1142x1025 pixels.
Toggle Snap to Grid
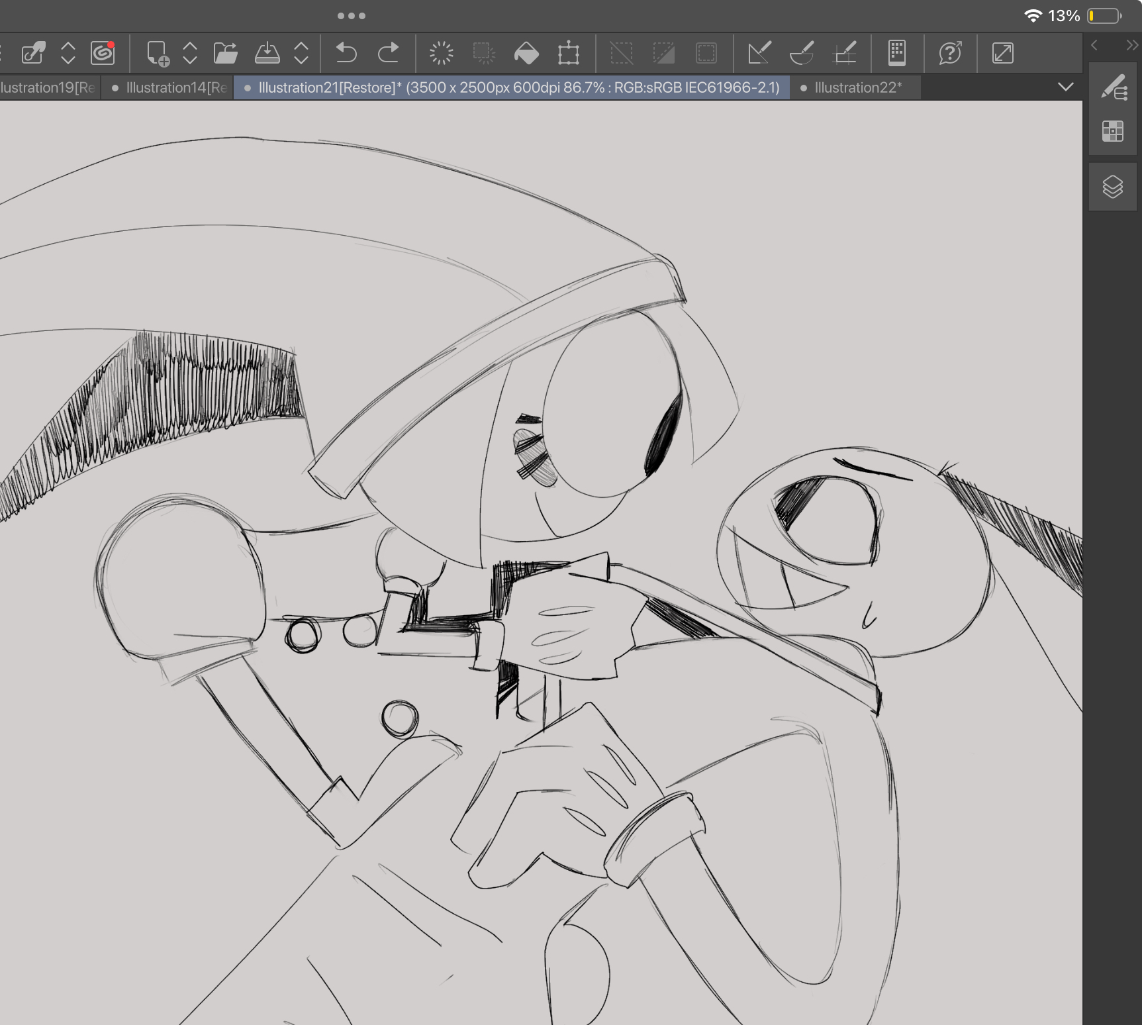click(x=845, y=53)
